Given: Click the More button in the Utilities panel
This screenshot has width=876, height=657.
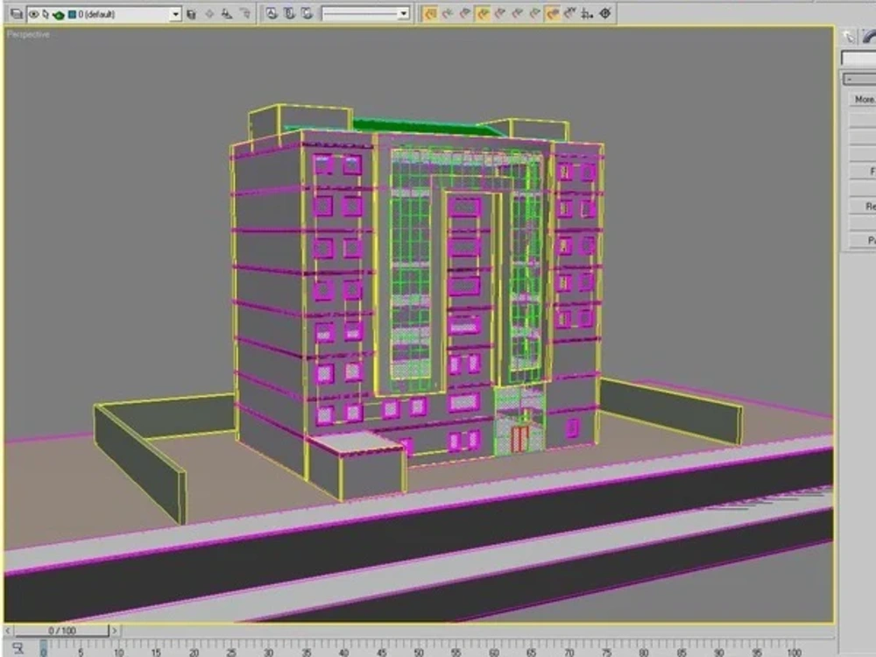Looking at the screenshot, I should [864, 99].
